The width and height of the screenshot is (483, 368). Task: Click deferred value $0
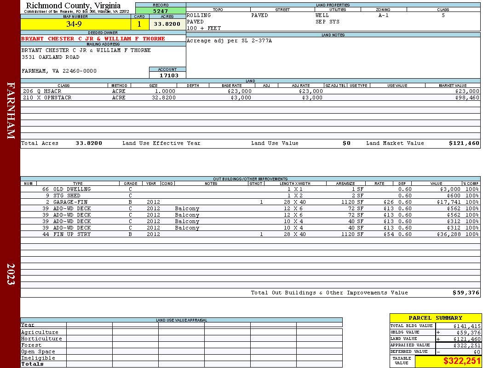tap(477, 352)
